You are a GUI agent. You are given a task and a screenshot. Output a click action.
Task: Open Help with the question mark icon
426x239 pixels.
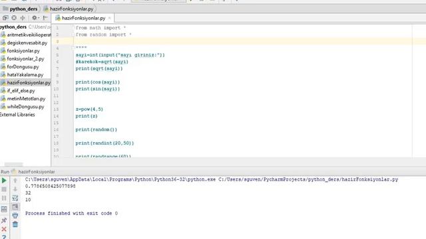coord(4,237)
